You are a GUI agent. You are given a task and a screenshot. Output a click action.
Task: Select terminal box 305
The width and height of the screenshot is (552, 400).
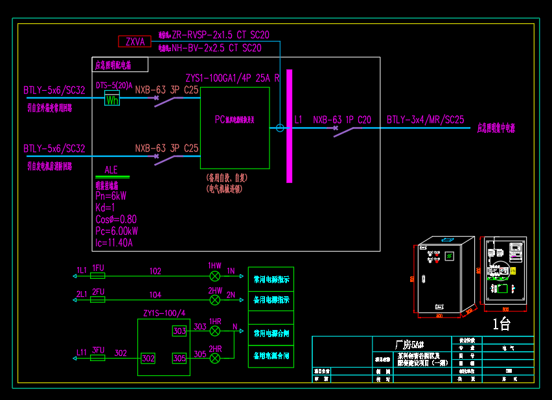point(179,359)
